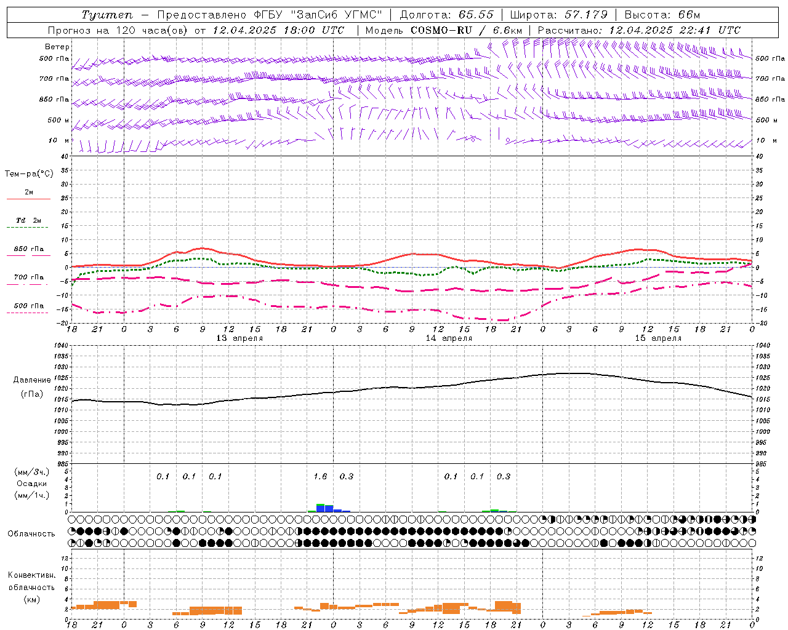The height and width of the screenshot is (630, 788).
Task: Click the "(мм/1ч.)" unit label
Action: pyautogui.click(x=32, y=495)
